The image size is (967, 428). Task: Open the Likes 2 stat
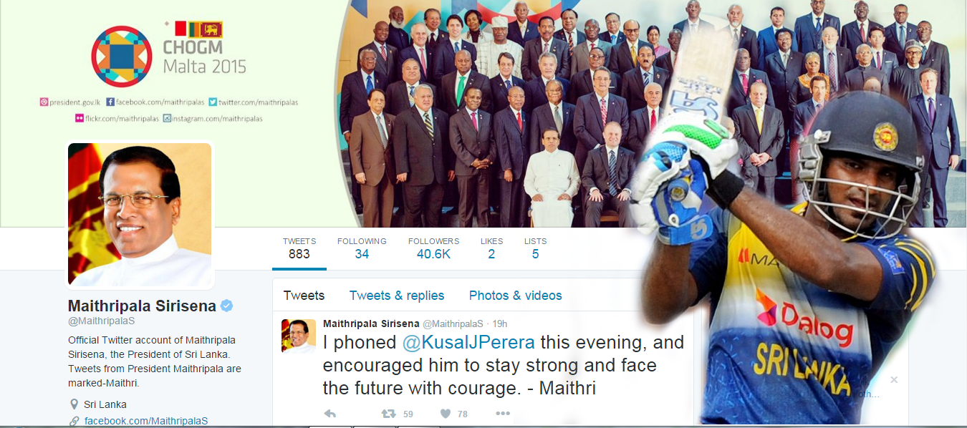[491, 248]
